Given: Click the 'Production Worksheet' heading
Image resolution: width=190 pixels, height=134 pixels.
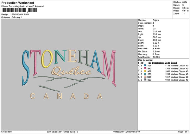Looking at the screenshot, I should (18, 3).
